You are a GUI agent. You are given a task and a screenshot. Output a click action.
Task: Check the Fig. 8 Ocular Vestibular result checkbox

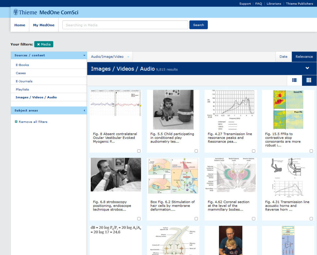(x=139, y=151)
